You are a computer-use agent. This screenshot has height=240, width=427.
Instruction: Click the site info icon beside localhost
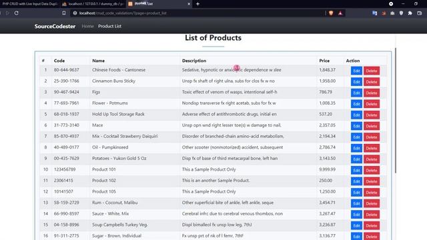(75, 13)
